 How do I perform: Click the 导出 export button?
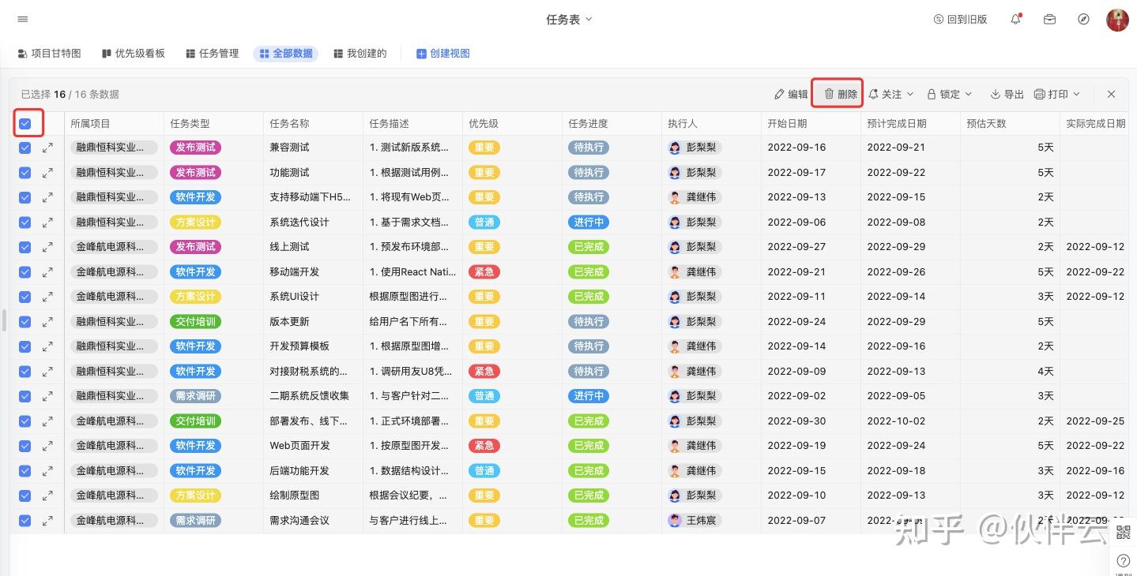1007,94
